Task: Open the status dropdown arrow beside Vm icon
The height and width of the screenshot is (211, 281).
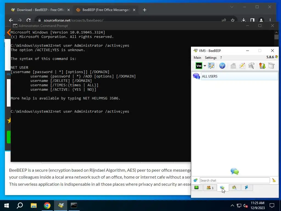Action: 205,66
